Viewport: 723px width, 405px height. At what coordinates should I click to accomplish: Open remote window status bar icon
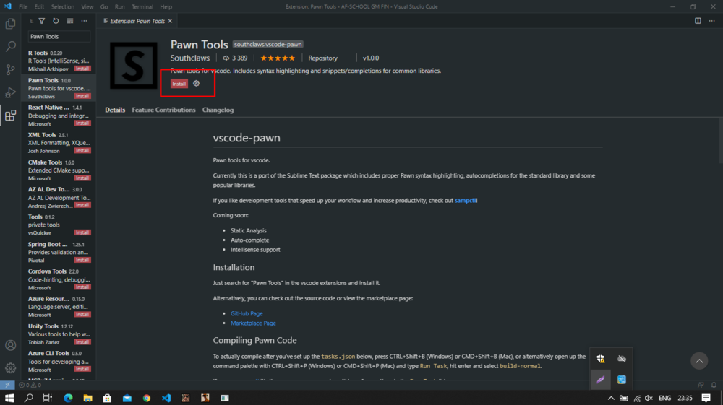coord(7,385)
